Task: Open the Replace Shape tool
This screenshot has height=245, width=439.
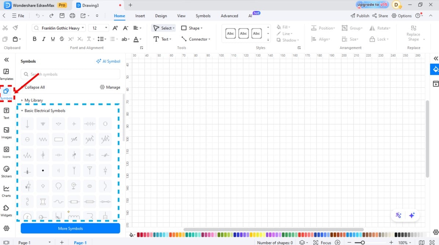Action: pyautogui.click(x=413, y=33)
